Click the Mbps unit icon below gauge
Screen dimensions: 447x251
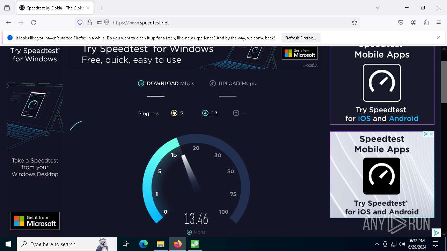click(189, 232)
